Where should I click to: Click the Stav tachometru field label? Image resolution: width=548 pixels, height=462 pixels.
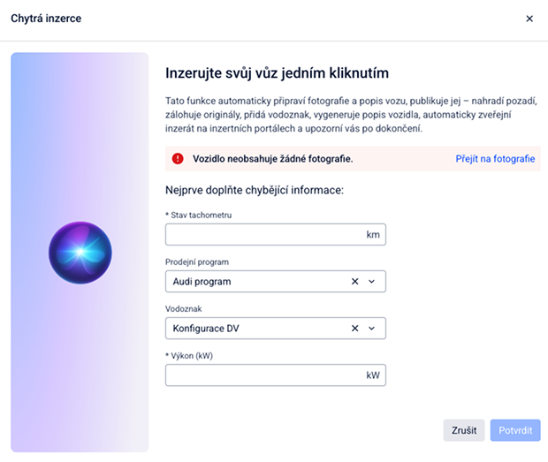coord(199,215)
